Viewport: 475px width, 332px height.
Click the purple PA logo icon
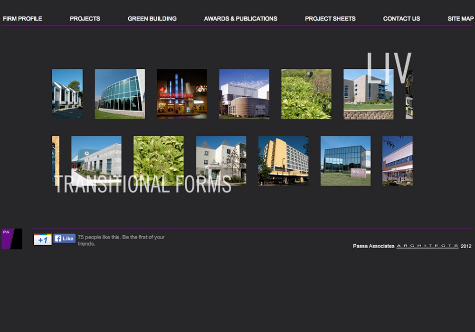[12, 239]
